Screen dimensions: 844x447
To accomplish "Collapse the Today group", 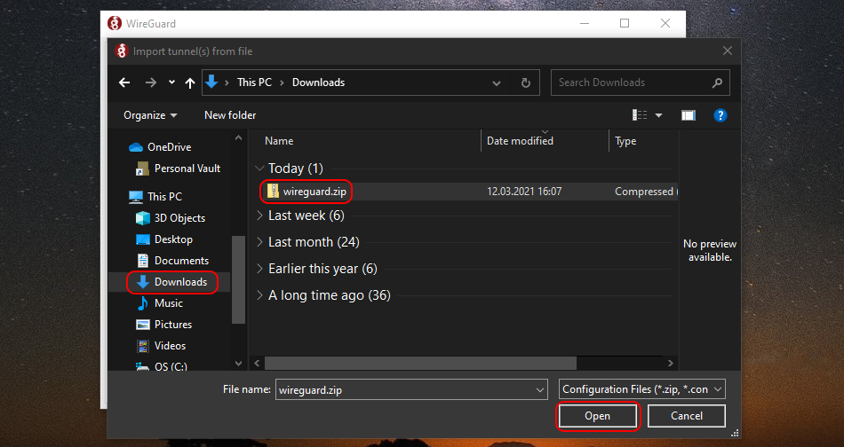I will pos(259,169).
